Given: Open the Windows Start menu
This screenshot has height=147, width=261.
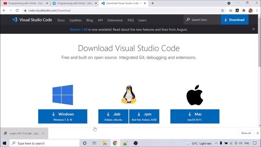Looking at the screenshot, I should pyautogui.click(x=4, y=143).
